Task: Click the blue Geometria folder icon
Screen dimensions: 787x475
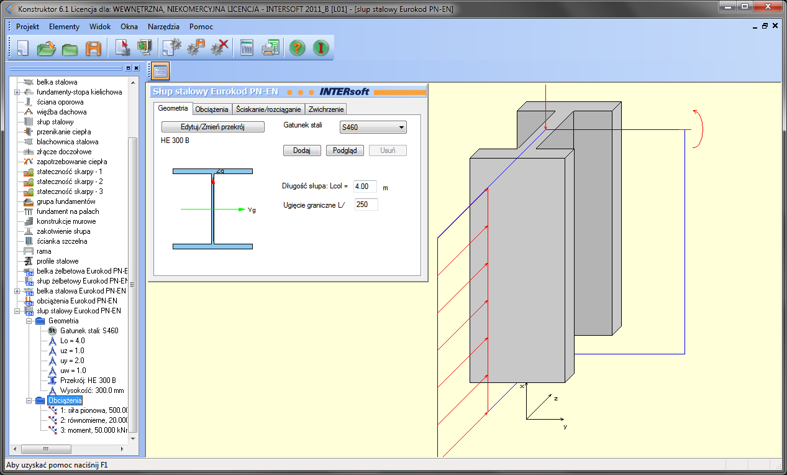Action: click(40, 321)
